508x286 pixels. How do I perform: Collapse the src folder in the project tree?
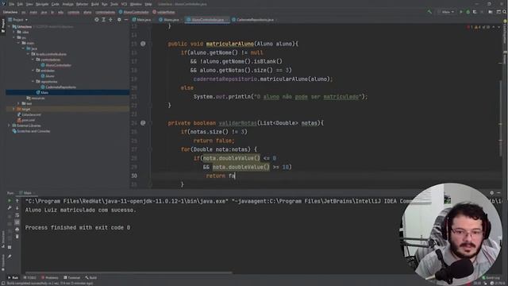coord(14,37)
